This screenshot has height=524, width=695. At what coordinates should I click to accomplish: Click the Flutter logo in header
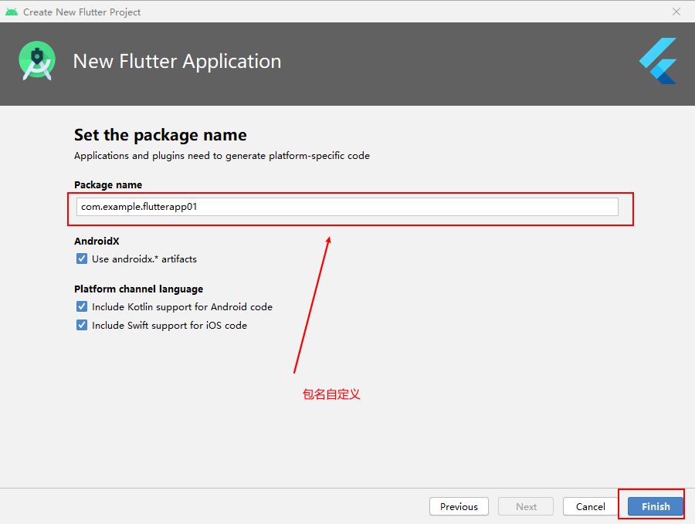pyautogui.click(x=658, y=61)
